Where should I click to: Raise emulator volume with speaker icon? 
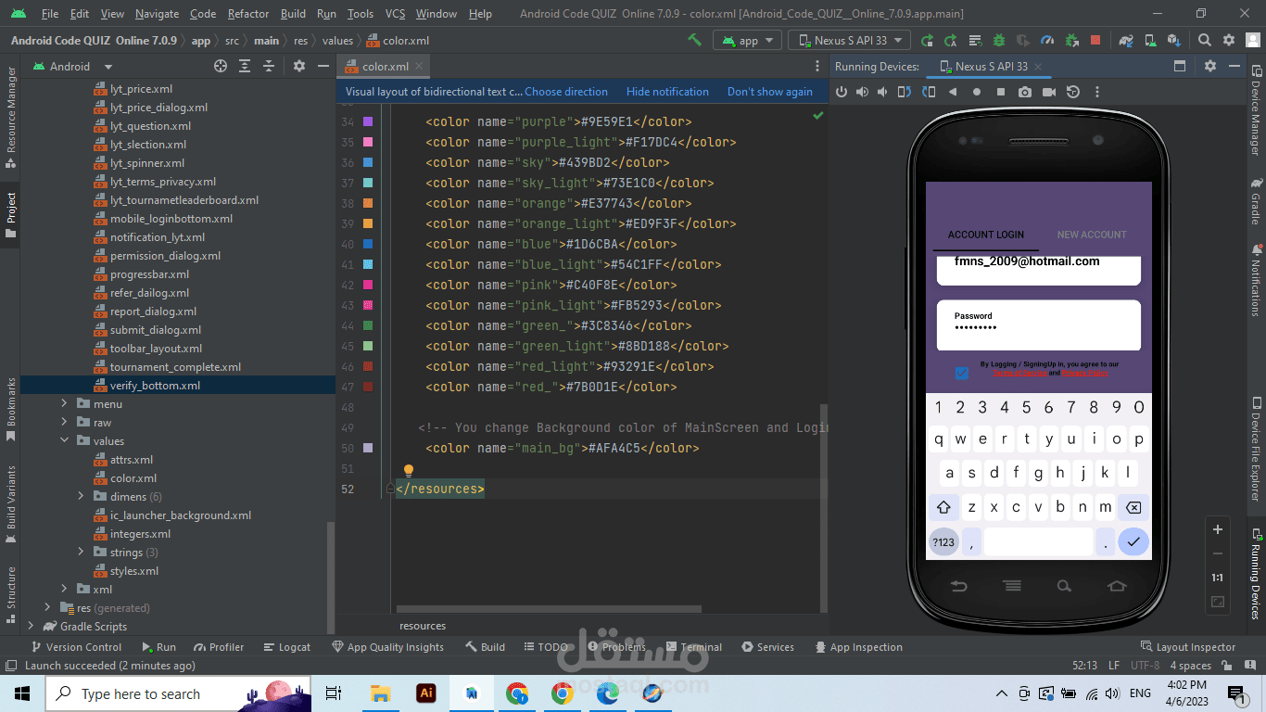[863, 92]
